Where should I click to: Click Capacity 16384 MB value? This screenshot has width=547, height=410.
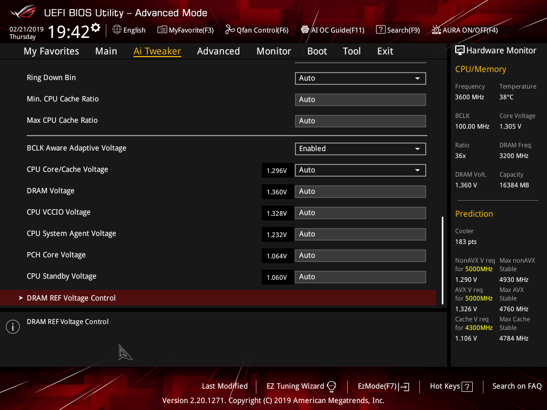pos(514,185)
